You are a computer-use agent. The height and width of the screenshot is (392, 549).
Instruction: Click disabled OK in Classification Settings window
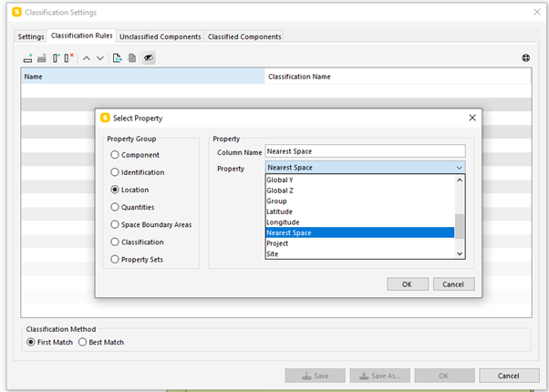[x=444, y=376]
